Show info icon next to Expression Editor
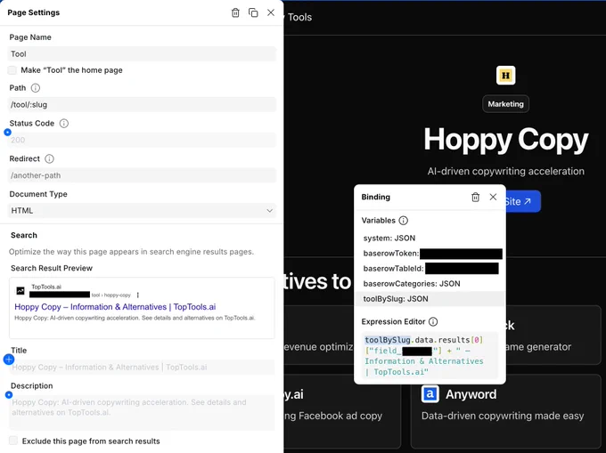The image size is (606, 453). point(433,321)
